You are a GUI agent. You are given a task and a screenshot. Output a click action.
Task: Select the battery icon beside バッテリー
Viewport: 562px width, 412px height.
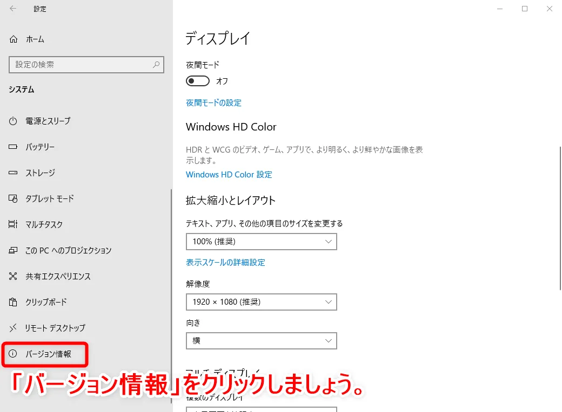(13, 147)
